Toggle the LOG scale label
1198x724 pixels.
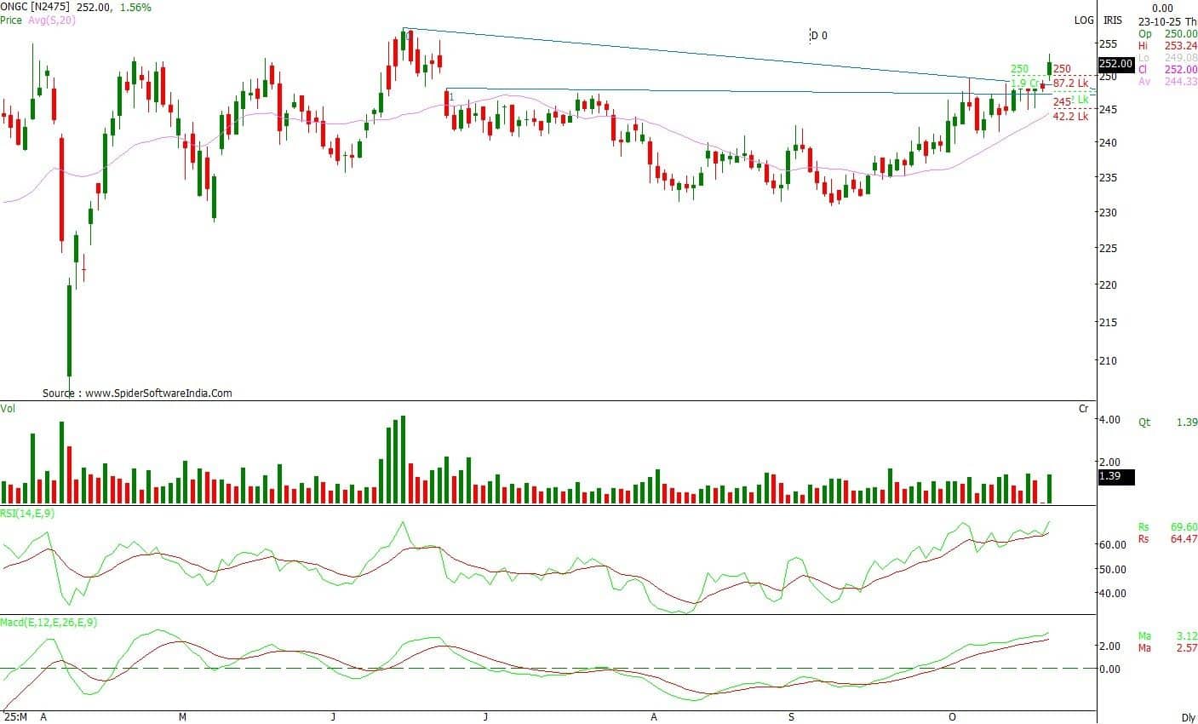[1084, 20]
